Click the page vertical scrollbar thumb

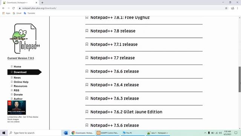pos(239,79)
